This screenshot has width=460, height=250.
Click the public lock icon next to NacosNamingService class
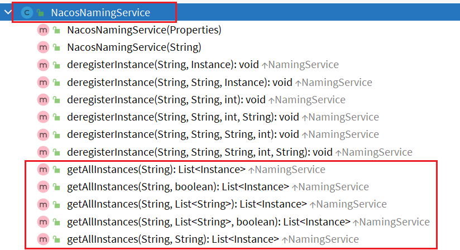click(40, 12)
